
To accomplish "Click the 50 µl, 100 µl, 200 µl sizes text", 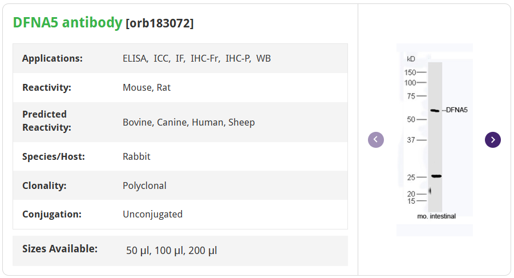I will click(x=171, y=251).
